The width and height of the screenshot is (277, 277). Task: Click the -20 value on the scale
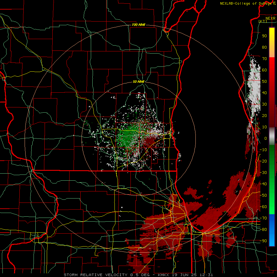pos(263,161)
